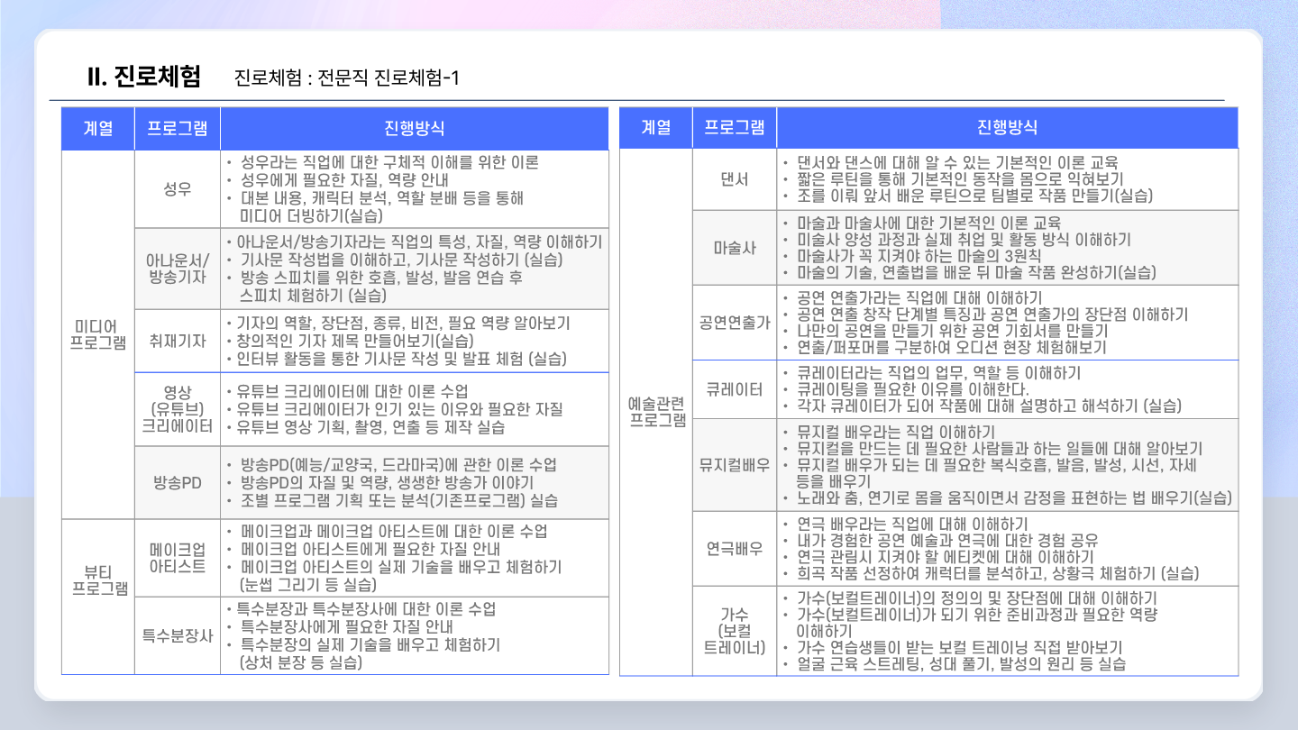Select the '성우' program cell
This screenshot has width=1298, height=730.
pos(178,189)
